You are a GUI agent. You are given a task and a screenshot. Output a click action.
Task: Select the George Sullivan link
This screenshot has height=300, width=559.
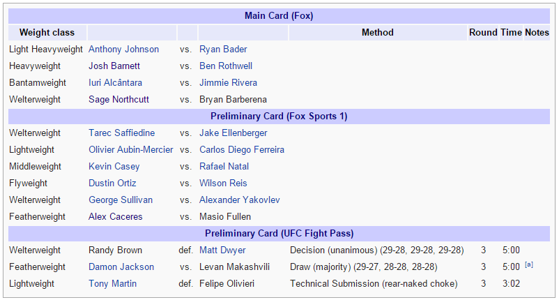click(121, 200)
